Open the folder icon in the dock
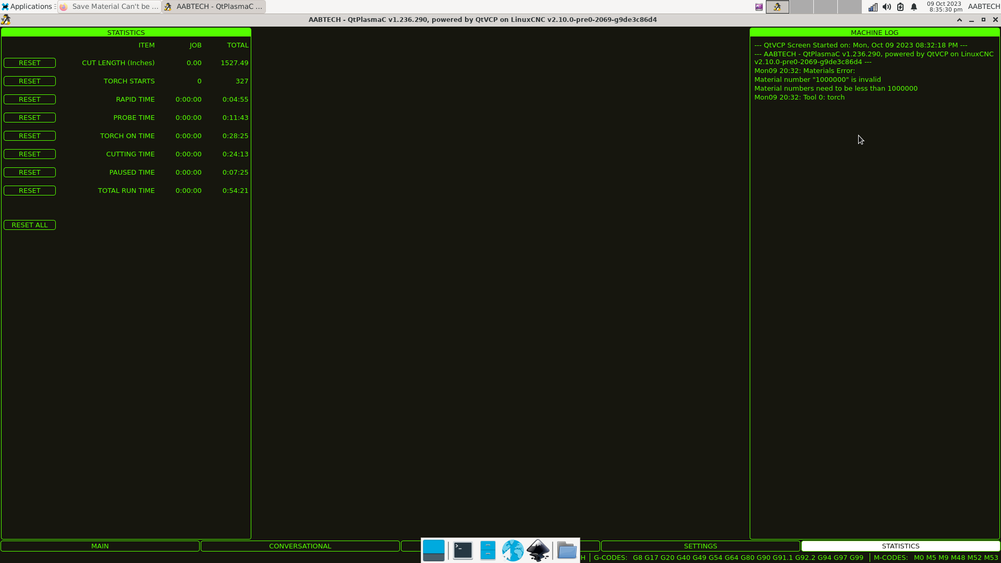1001x563 pixels. [x=567, y=550]
